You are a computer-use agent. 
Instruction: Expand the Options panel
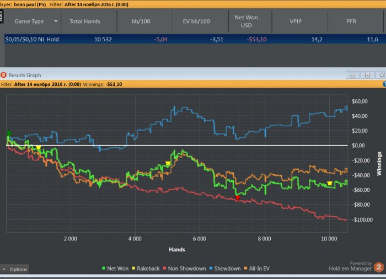click(14, 269)
